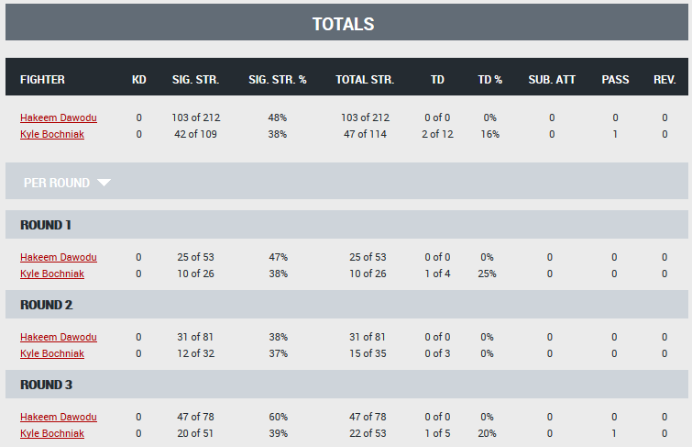The width and height of the screenshot is (692, 447).
Task: Click the TOTAL STR. column header
Action: pos(365,80)
